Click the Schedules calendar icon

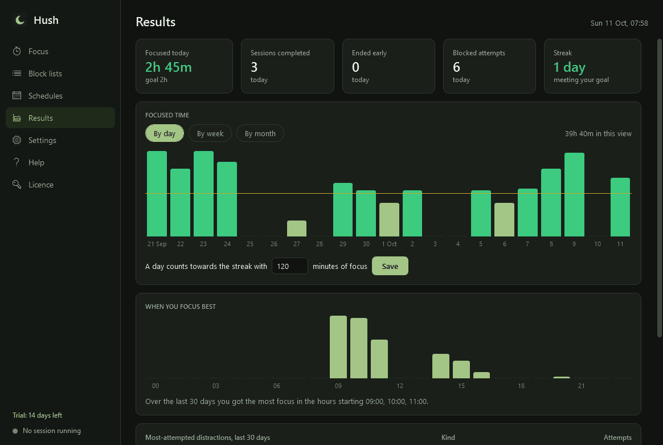click(x=17, y=96)
